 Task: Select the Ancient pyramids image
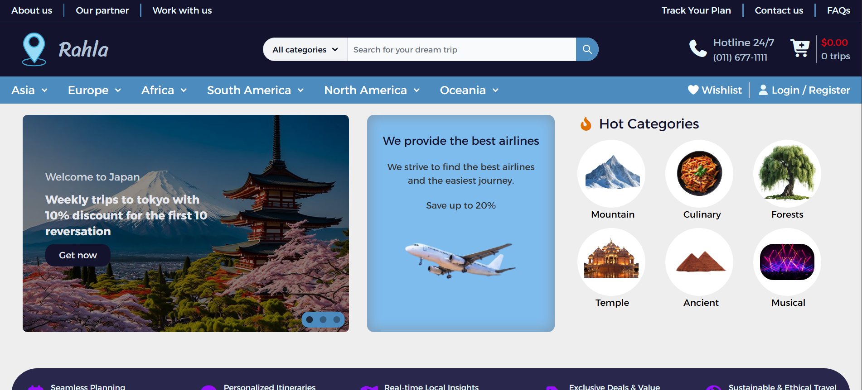point(699,262)
